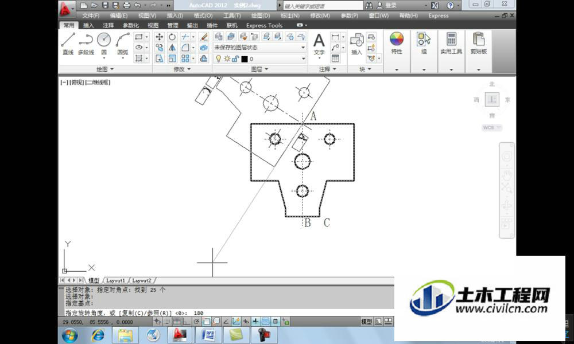
Task: Click the Model (模型) status bar button
Action: pyautogui.click(x=366, y=322)
